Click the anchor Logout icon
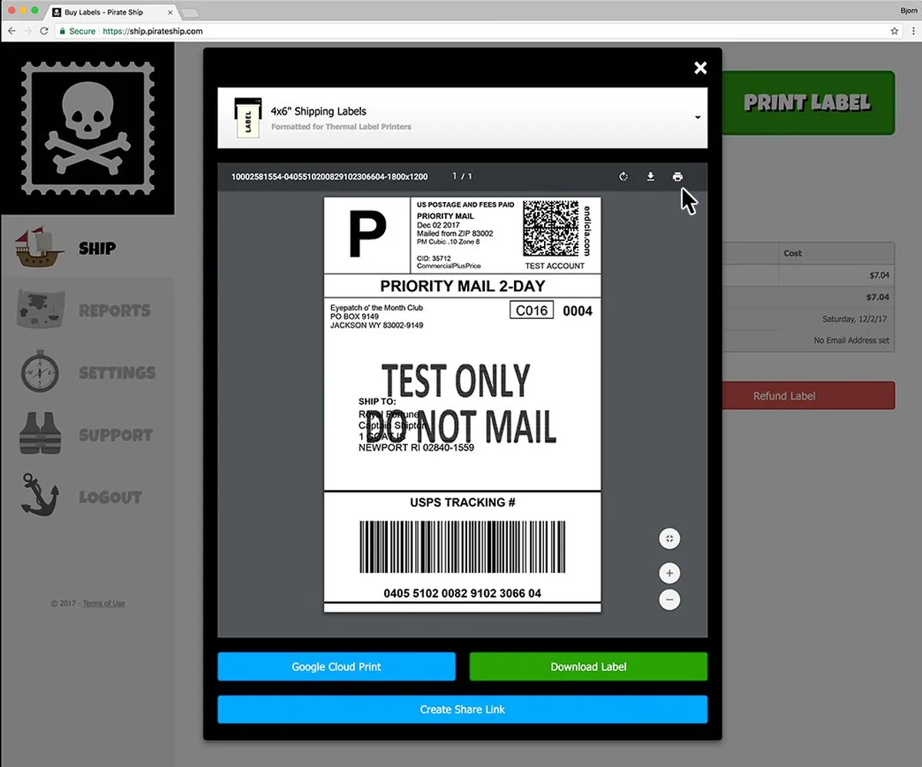 39,494
